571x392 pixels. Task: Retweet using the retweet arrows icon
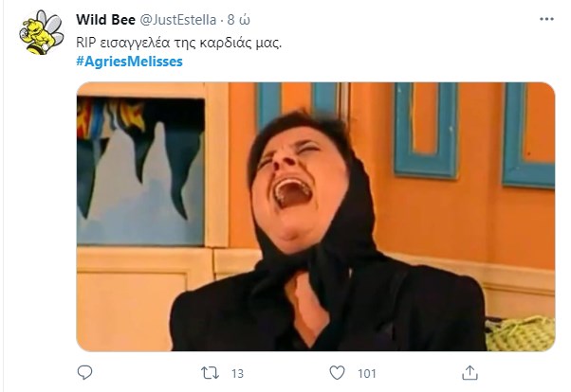(214, 373)
